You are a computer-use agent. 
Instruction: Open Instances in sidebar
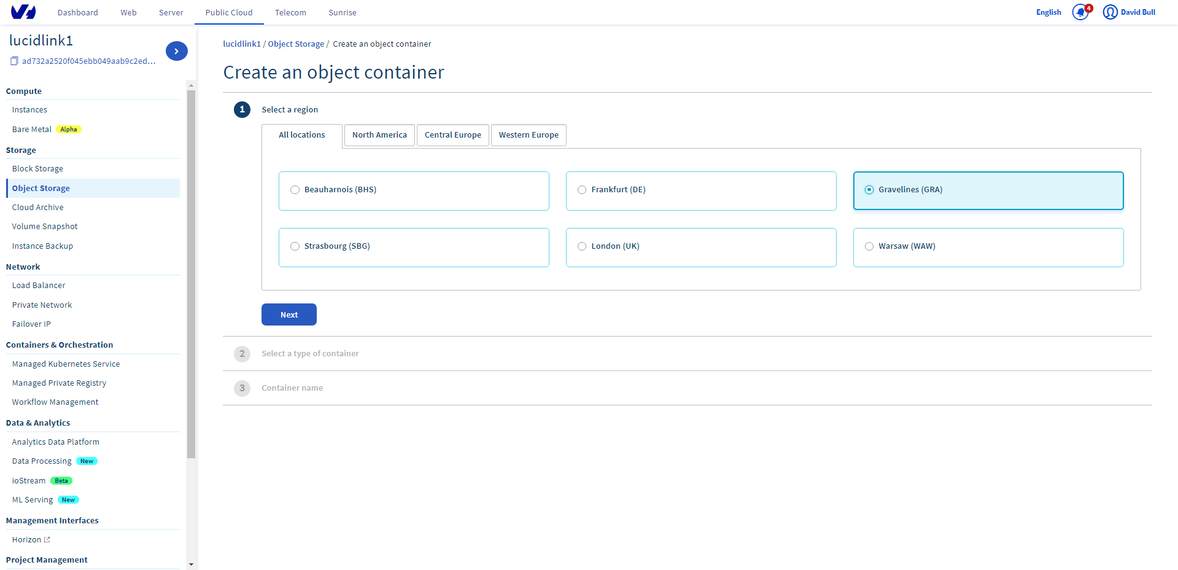[x=29, y=110]
